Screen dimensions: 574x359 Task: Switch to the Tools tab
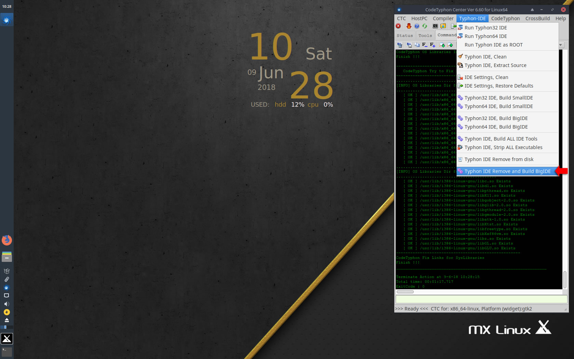[x=425, y=36]
